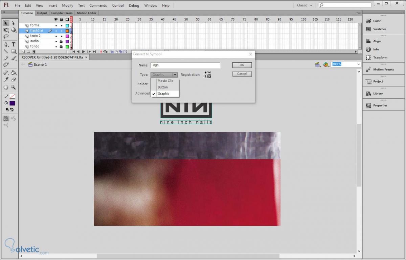Screen dimensions: 406x260
Task: Select the Subselection tool
Action: (13, 23)
